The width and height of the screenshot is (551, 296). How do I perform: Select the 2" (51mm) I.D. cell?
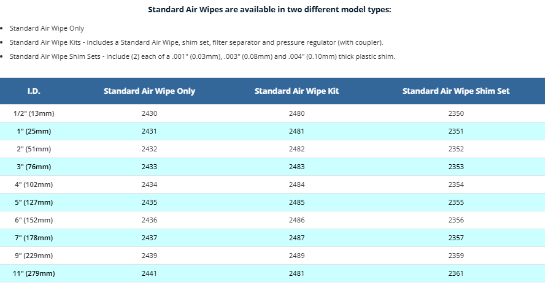click(34, 149)
